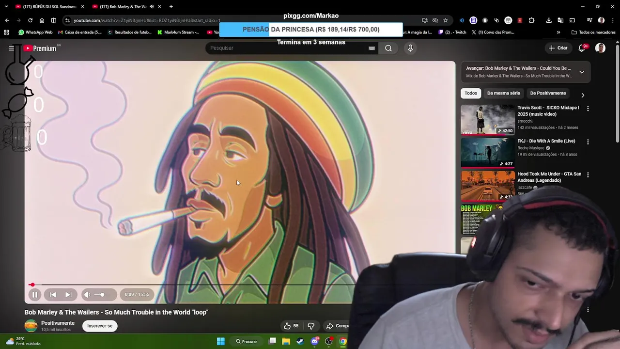This screenshot has width=620, height=349.
Task: Select the Da mesma série chip
Action: (x=504, y=93)
